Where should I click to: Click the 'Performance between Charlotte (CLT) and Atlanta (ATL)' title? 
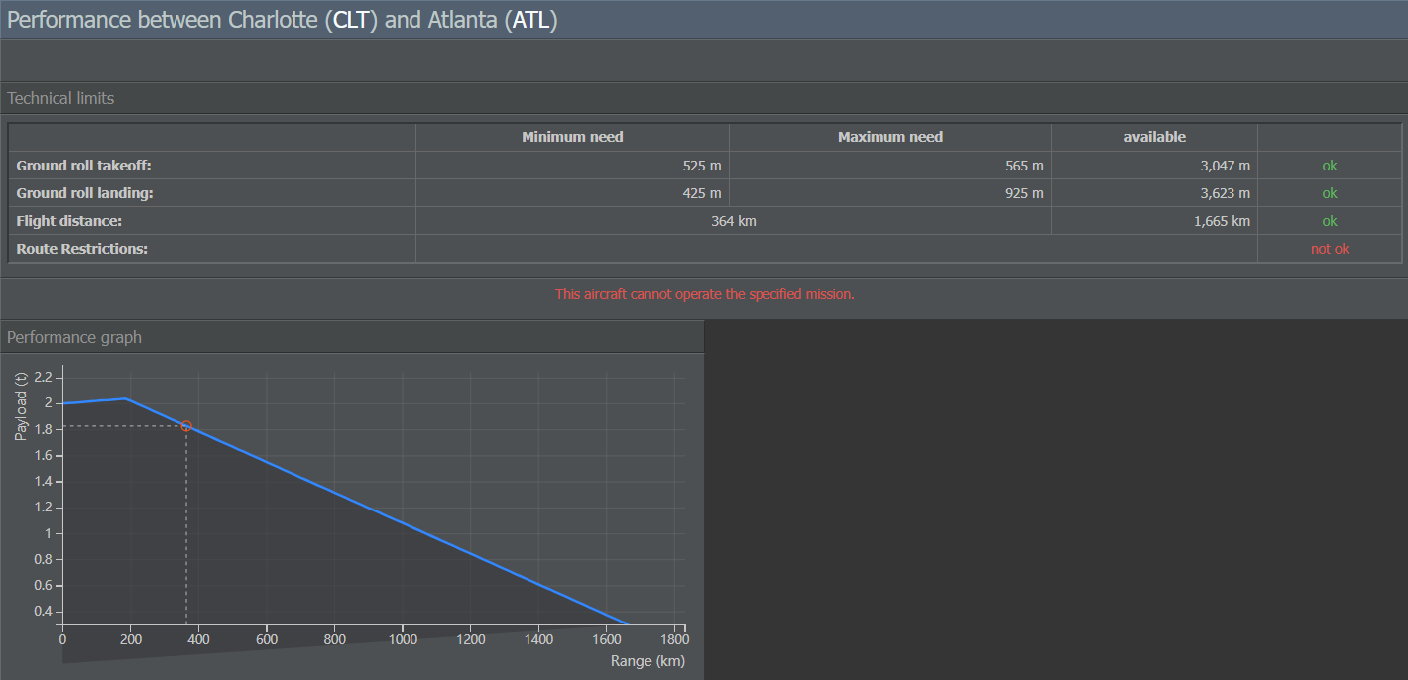tap(282, 20)
